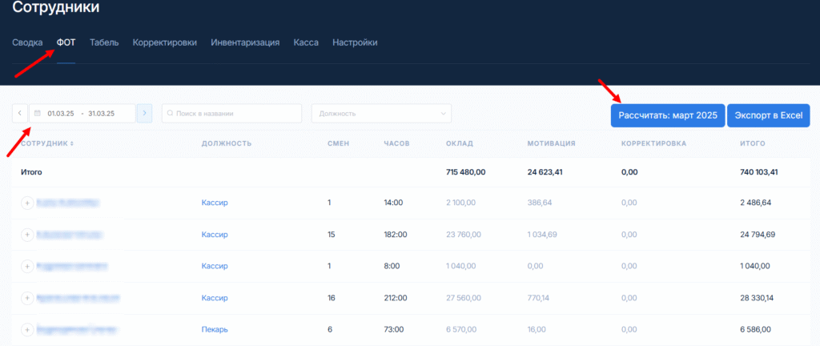Sort by the Сотрудник column sort icon

pyautogui.click(x=72, y=143)
